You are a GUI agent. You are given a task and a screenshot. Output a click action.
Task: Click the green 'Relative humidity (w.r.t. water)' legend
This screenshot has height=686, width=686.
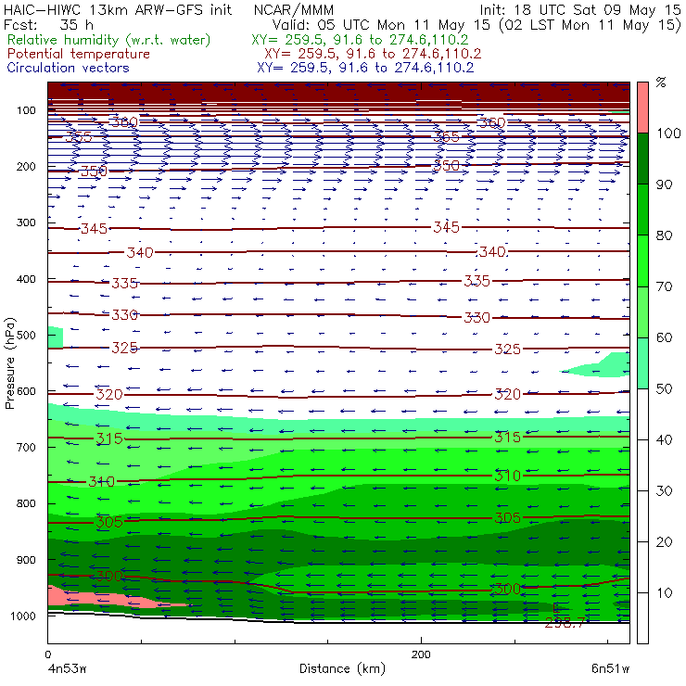coord(109,40)
